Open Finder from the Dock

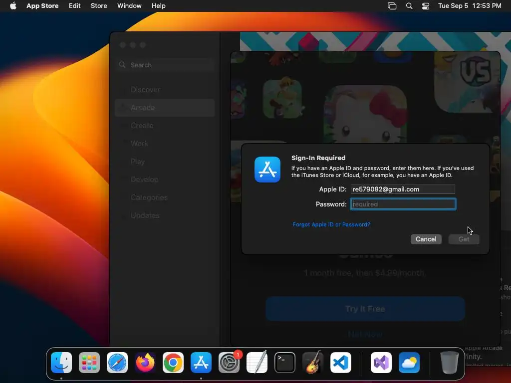[61, 363]
